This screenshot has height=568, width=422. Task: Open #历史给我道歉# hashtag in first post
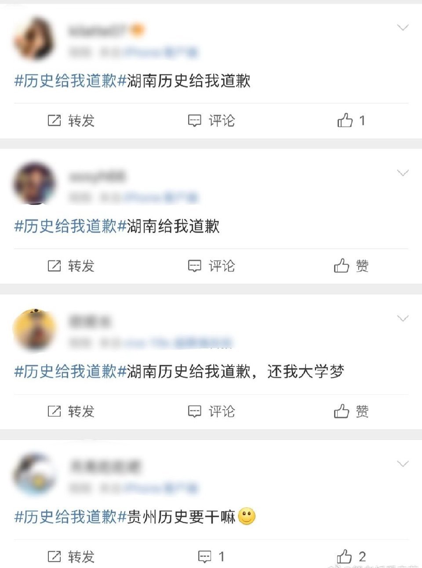click(70, 81)
